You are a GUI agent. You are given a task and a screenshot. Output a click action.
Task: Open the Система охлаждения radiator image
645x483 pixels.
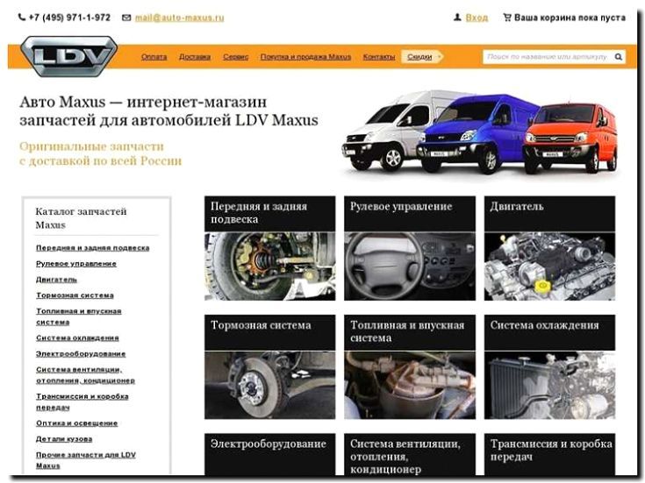(549, 385)
